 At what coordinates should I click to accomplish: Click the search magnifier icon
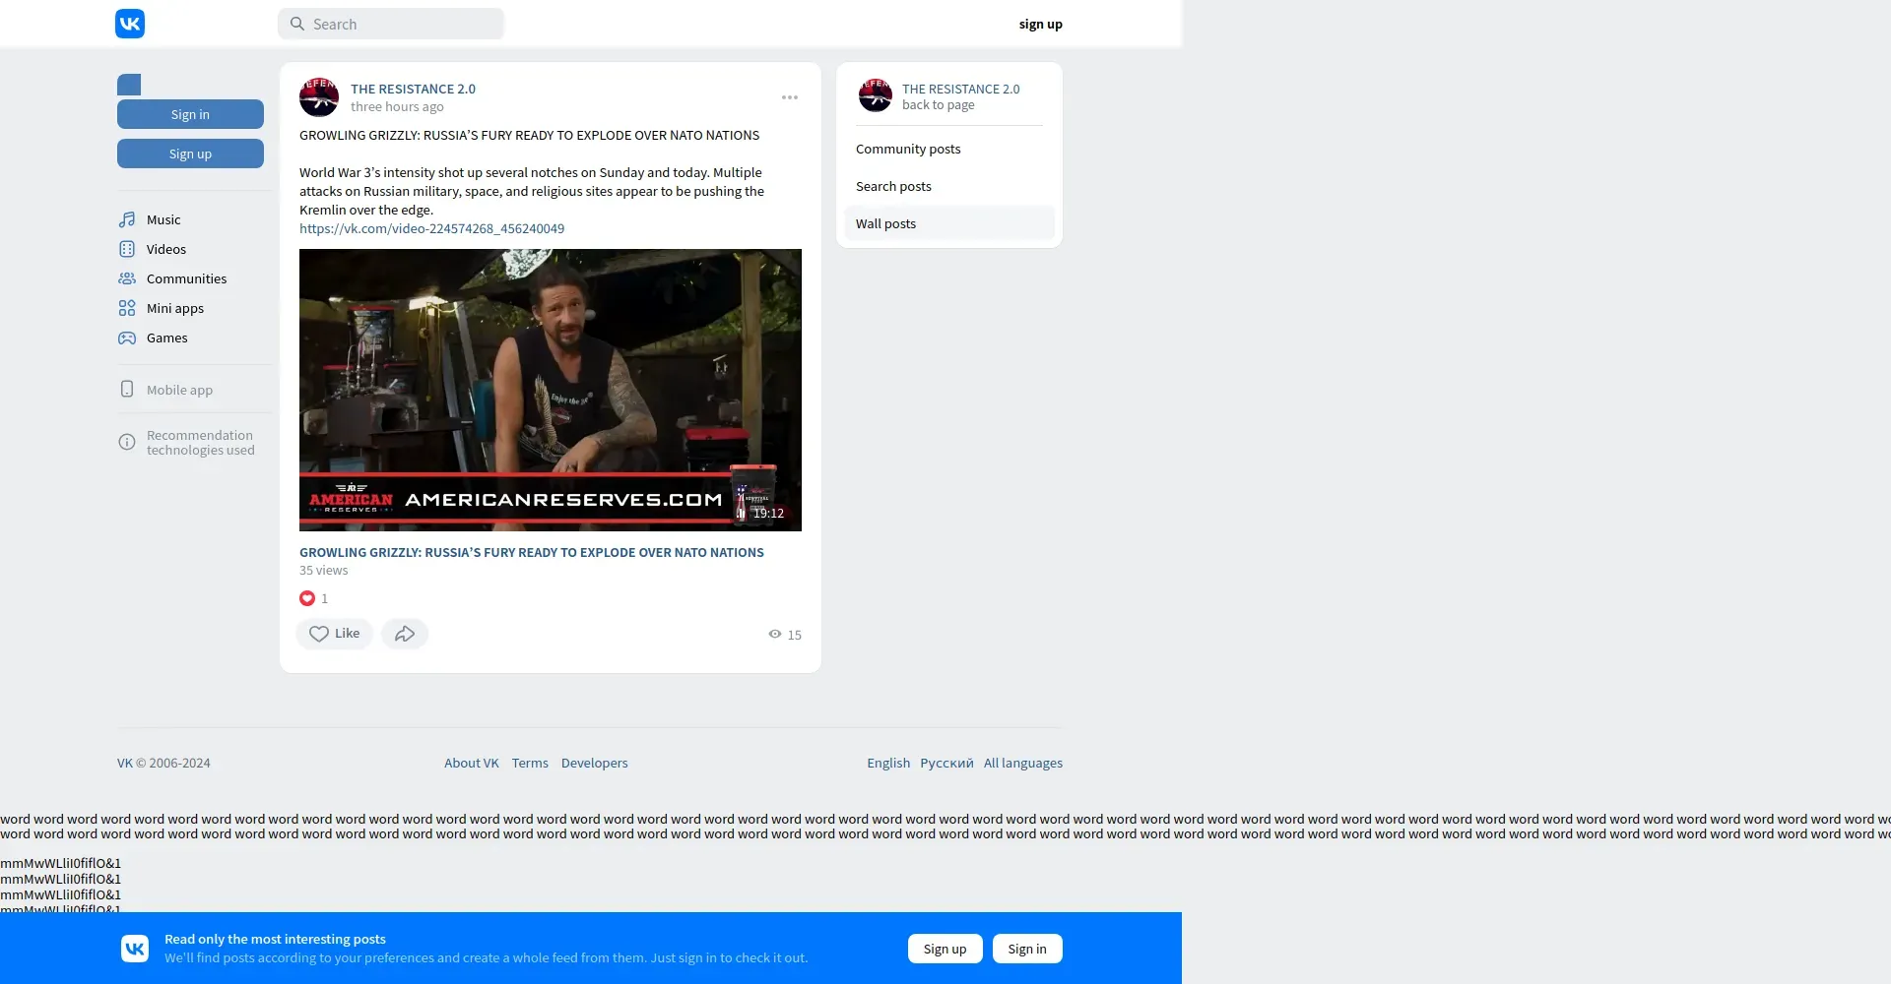coord(297,24)
